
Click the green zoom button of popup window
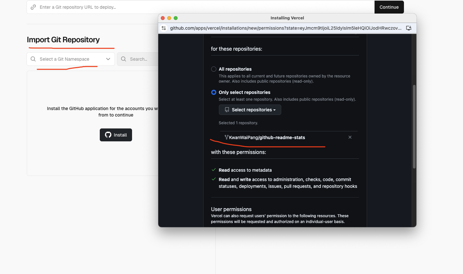click(x=176, y=18)
